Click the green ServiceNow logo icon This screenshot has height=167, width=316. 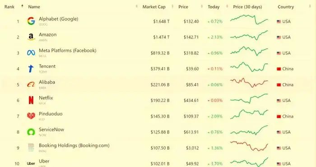(x=31, y=132)
